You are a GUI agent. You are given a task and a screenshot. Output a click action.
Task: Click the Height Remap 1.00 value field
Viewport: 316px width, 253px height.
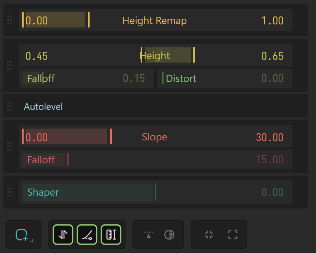tap(273, 20)
